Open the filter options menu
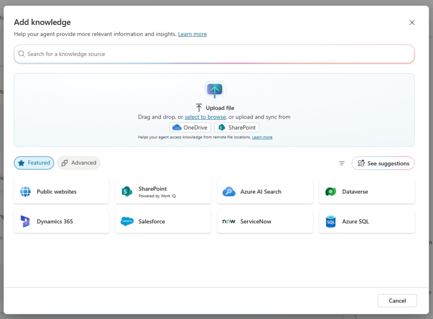Image resolution: width=433 pixels, height=319 pixels. click(x=342, y=164)
